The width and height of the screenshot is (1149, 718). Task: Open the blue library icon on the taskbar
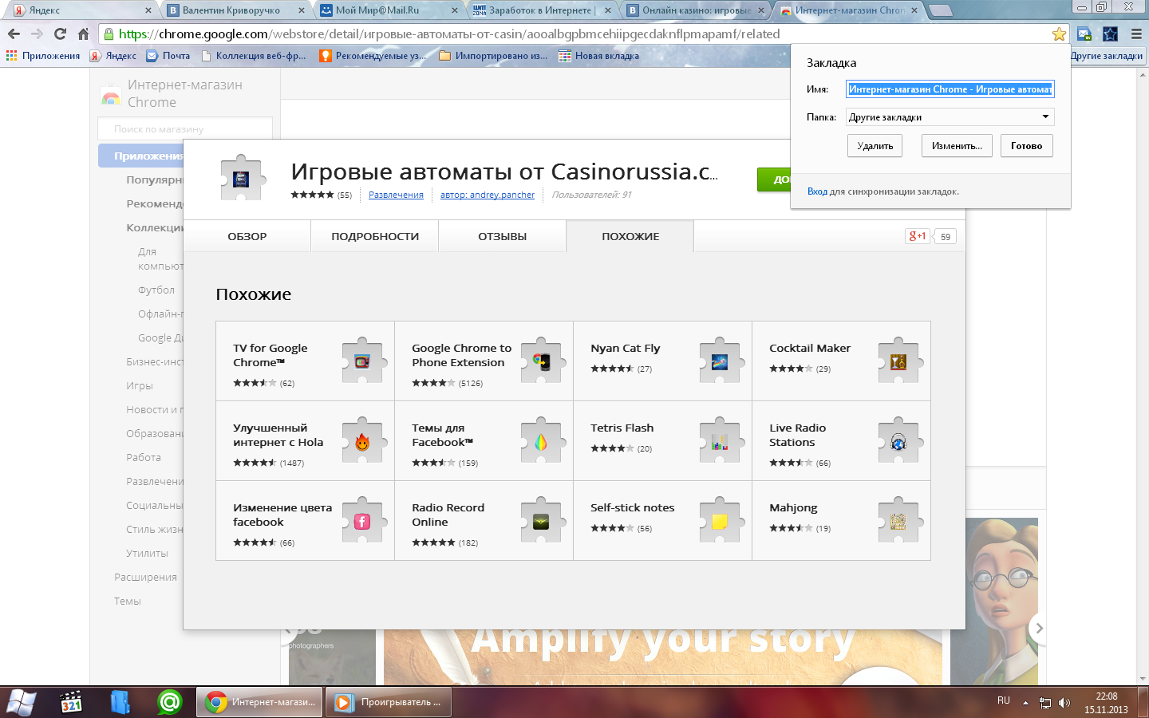[120, 702]
